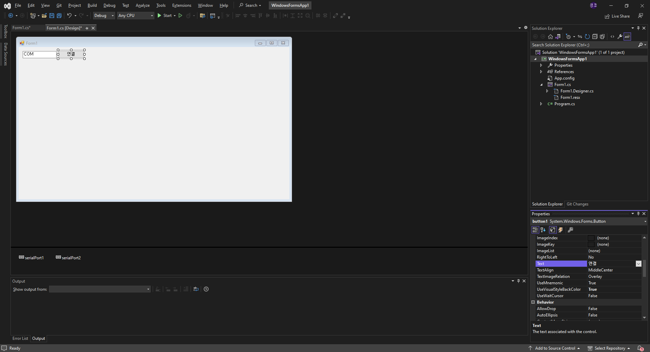Image resolution: width=650 pixels, height=352 pixels.
Task: Open the Any CPU platform dropdown
Action: (x=136, y=16)
